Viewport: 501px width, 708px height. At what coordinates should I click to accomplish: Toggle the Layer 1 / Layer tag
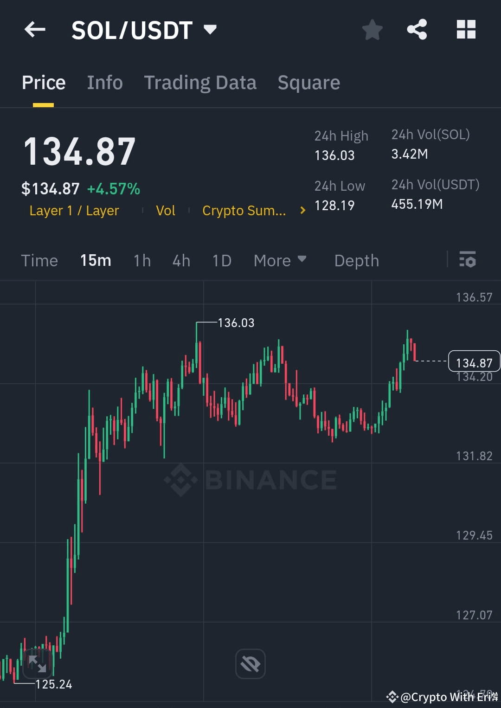(73, 210)
